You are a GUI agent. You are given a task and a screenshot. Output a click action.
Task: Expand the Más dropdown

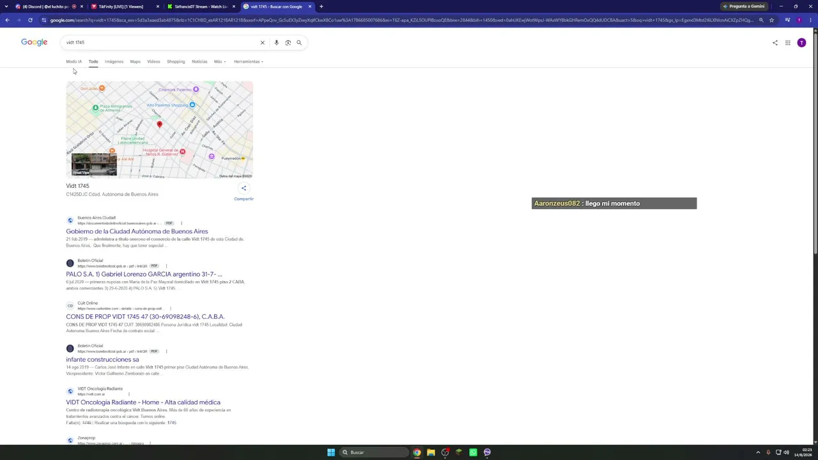point(220,61)
